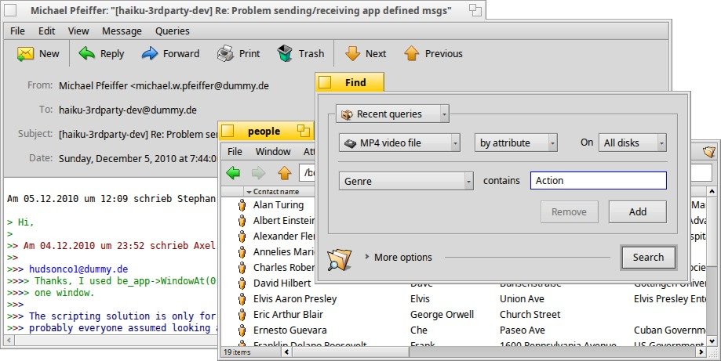Select the Ernesto Guevara contact name
Screen dimensions: 721x361
289,330
